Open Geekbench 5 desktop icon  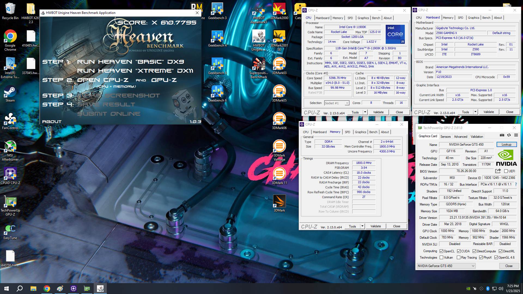click(x=217, y=66)
